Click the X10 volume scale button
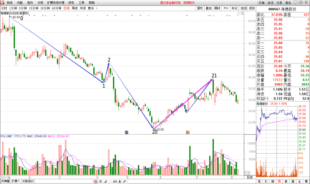 tap(247, 173)
